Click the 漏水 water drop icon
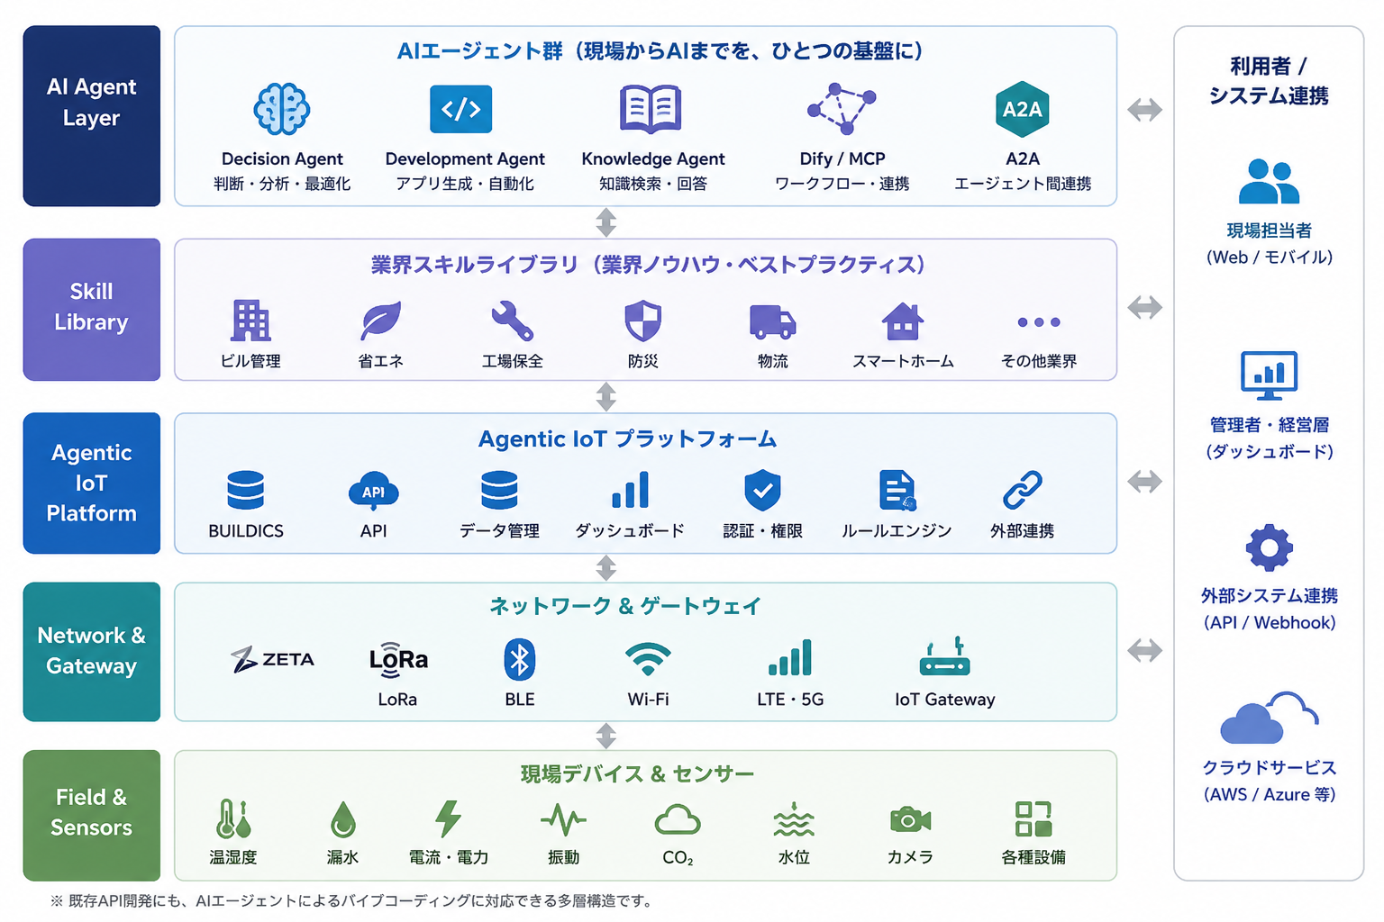The height and width of the screenshot is (922, 1384). (x=342, y=819)
